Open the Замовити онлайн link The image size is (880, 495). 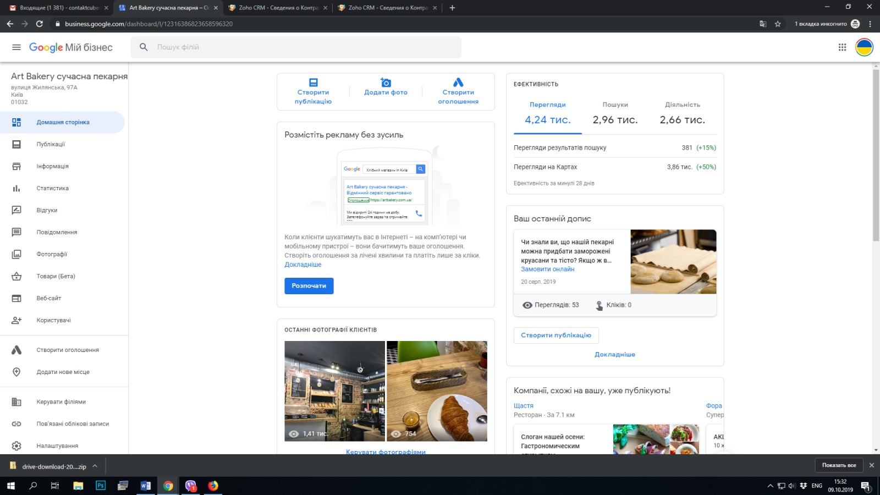click(x=548, y=269)
